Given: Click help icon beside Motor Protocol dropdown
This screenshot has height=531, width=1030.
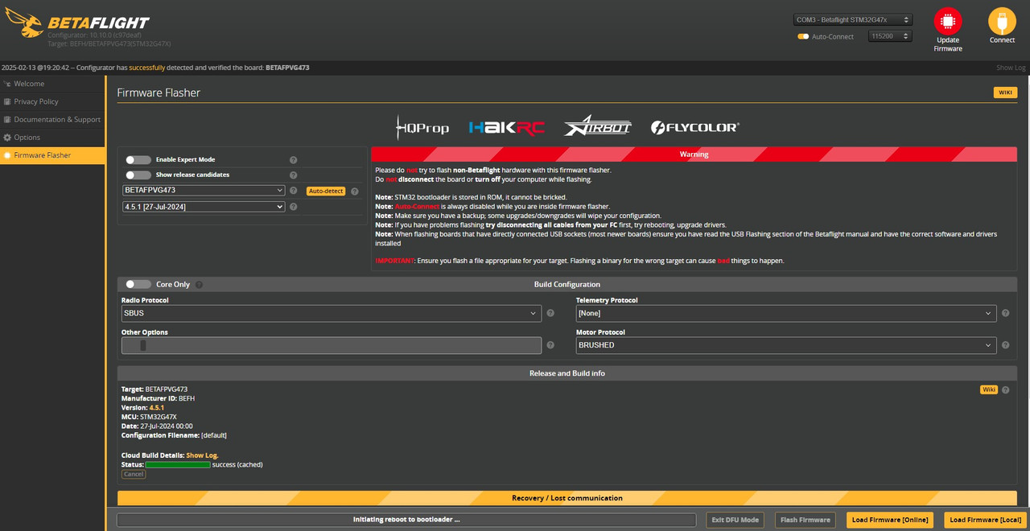Looking at the screenshot, I should coord(1005,345).
